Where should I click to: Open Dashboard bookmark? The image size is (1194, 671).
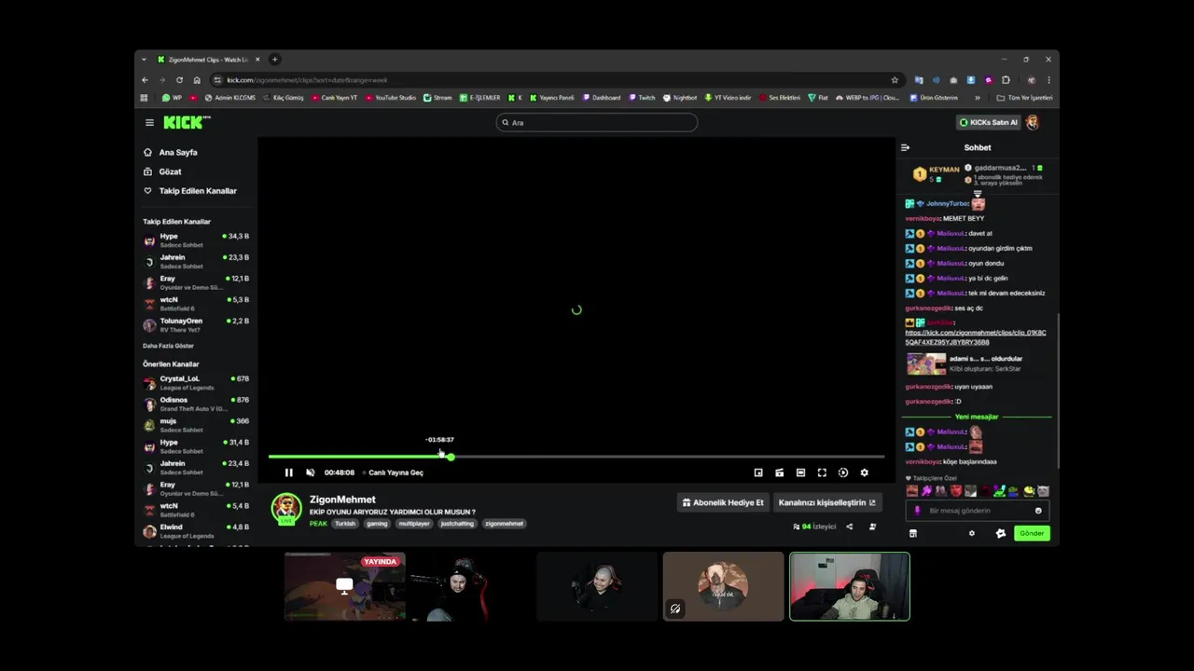click(x=602, y=98)
